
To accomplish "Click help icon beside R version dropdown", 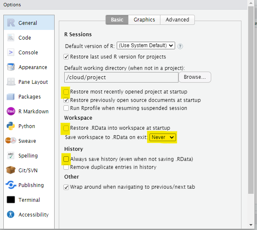I will (x=180, y=46).
